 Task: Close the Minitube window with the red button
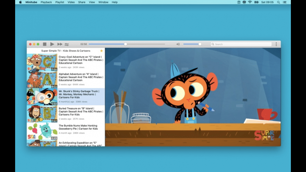click(x=30, y=44)
